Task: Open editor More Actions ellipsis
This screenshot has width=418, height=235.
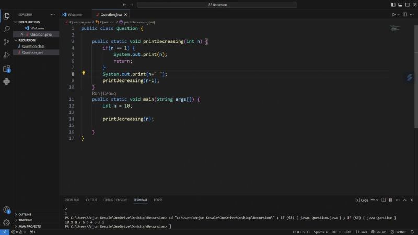Action: [x=412, y=15]
